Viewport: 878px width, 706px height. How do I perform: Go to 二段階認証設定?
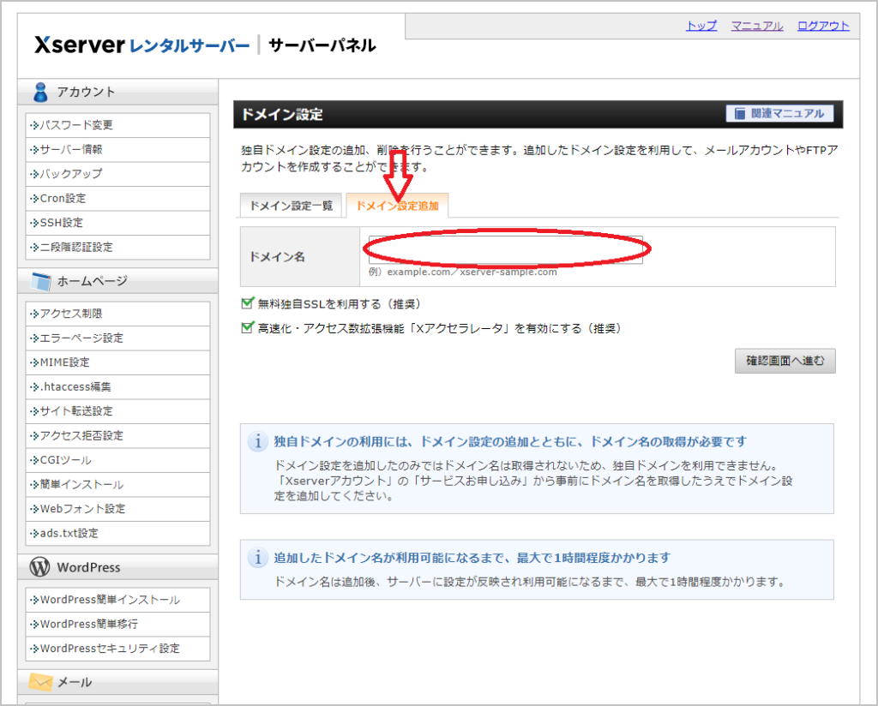pyautogui.click(x=117, y=248)
